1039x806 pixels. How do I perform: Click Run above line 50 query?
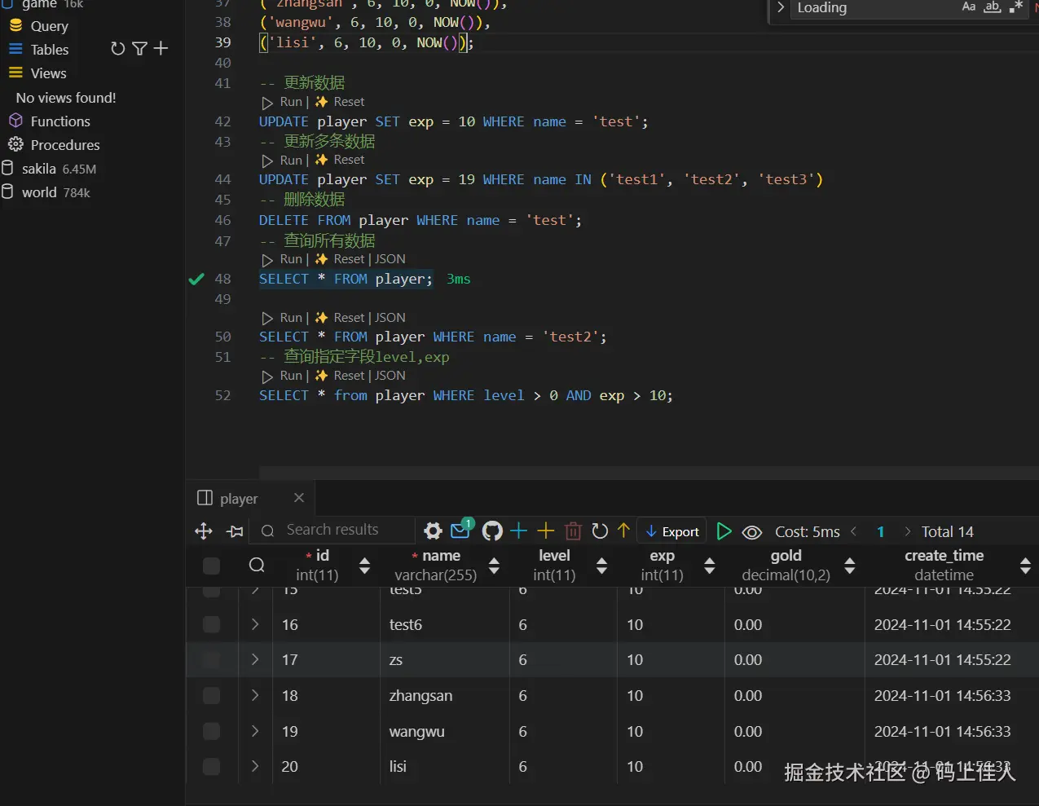coord(291,318)
